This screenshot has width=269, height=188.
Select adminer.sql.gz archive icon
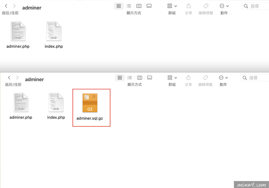[90, 103]
